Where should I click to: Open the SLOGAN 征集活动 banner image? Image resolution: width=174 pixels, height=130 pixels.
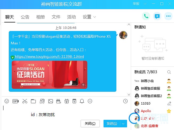49,75
